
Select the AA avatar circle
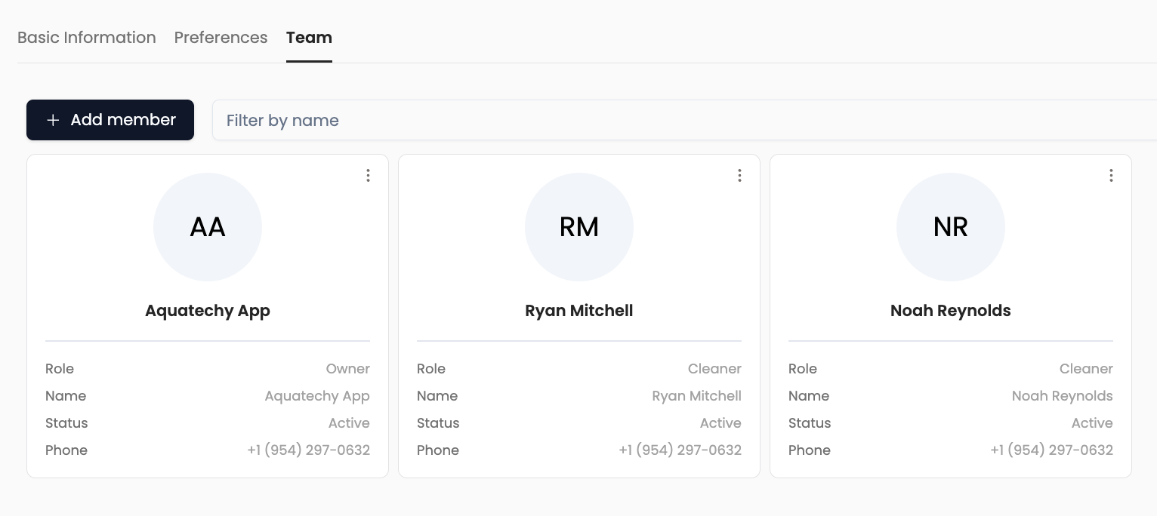tap(208, 227)
